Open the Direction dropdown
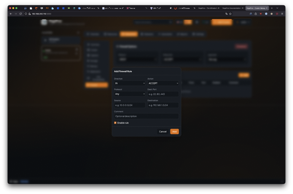 point(130,83)
